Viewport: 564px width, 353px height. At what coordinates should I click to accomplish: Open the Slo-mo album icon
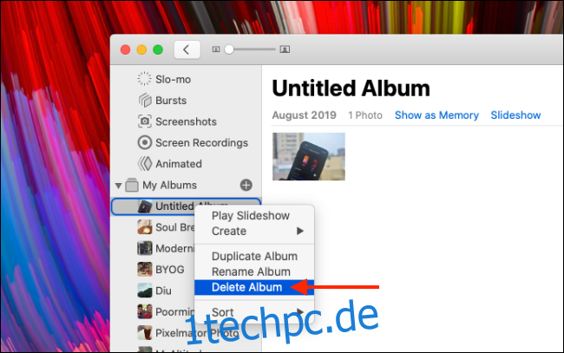[x=144, y=79]
